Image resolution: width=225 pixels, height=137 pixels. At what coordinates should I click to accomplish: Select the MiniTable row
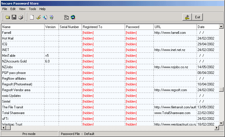tap(110, 56)
